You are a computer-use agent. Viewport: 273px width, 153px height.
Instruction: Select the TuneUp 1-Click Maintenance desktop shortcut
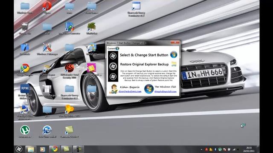point(25,112)
